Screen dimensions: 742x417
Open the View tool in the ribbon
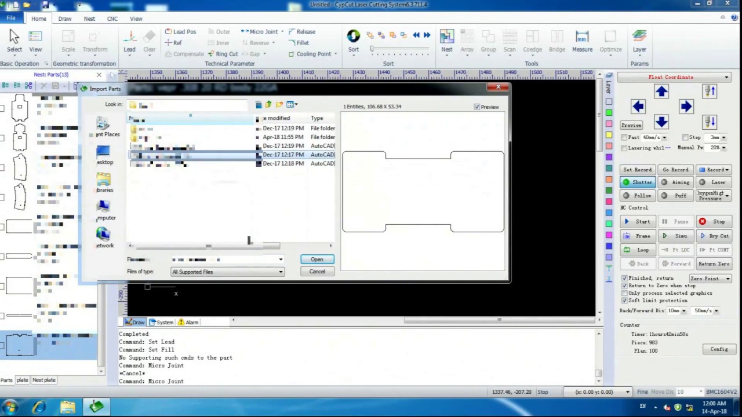pos(35,41)
